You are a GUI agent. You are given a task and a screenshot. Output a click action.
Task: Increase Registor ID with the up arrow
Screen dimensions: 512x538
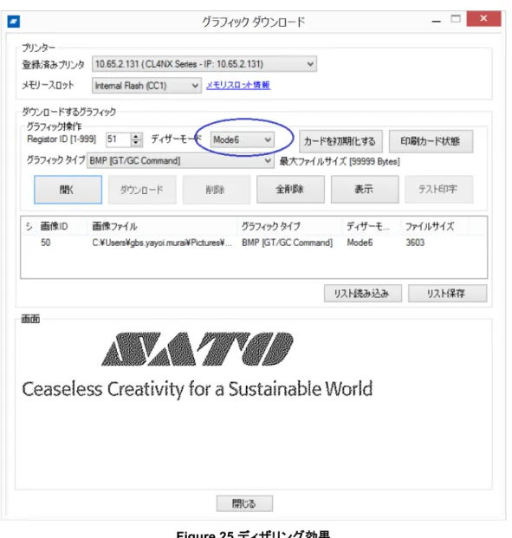136,136
